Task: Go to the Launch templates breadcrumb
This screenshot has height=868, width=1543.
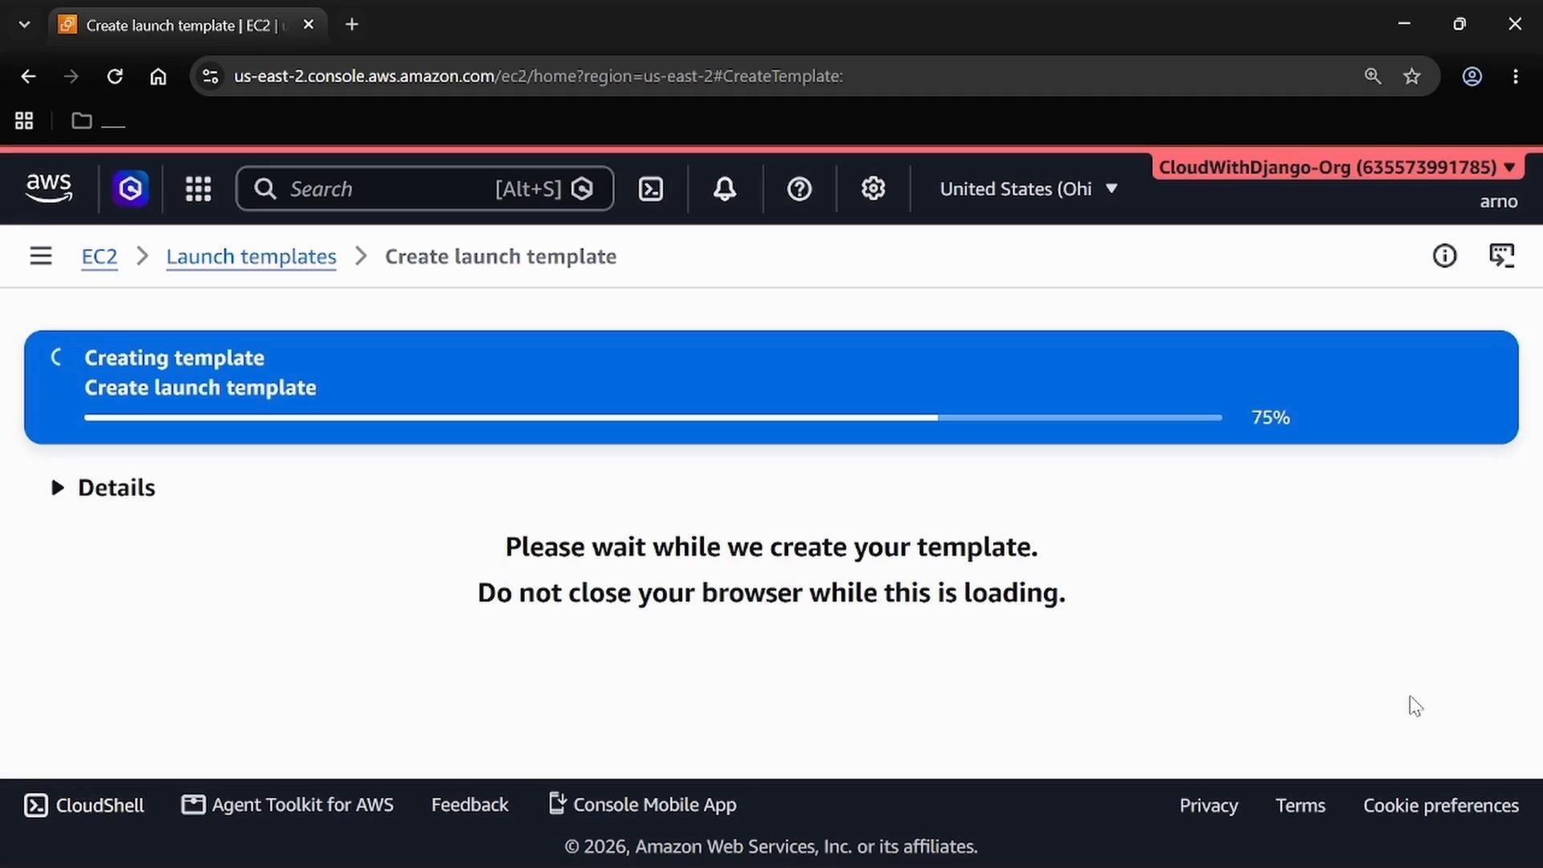Action: pos(251,256)
